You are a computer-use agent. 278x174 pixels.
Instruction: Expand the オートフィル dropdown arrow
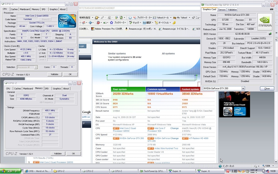[x=170, y=23]
